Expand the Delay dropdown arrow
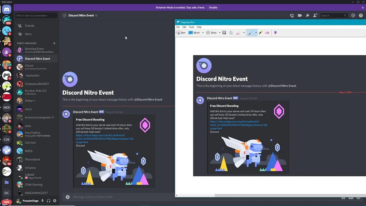This screenshot has height=206, width=366. click(x=220, y=33)
